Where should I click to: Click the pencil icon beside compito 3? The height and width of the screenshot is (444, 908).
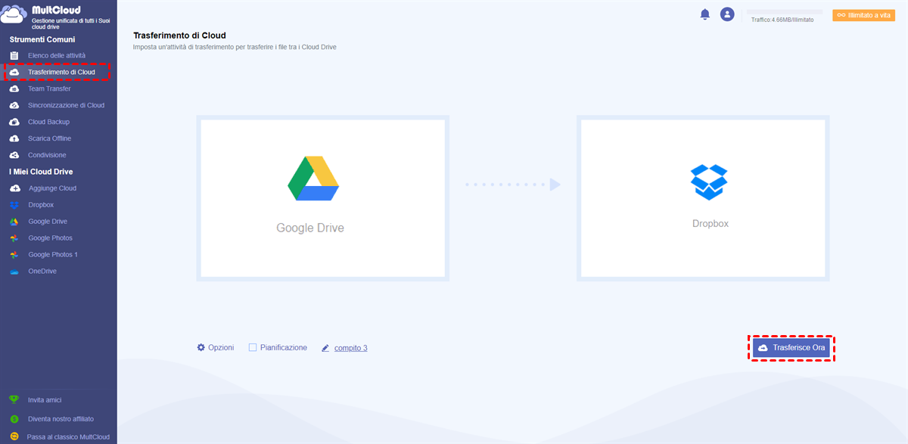[x=325, y=348]
